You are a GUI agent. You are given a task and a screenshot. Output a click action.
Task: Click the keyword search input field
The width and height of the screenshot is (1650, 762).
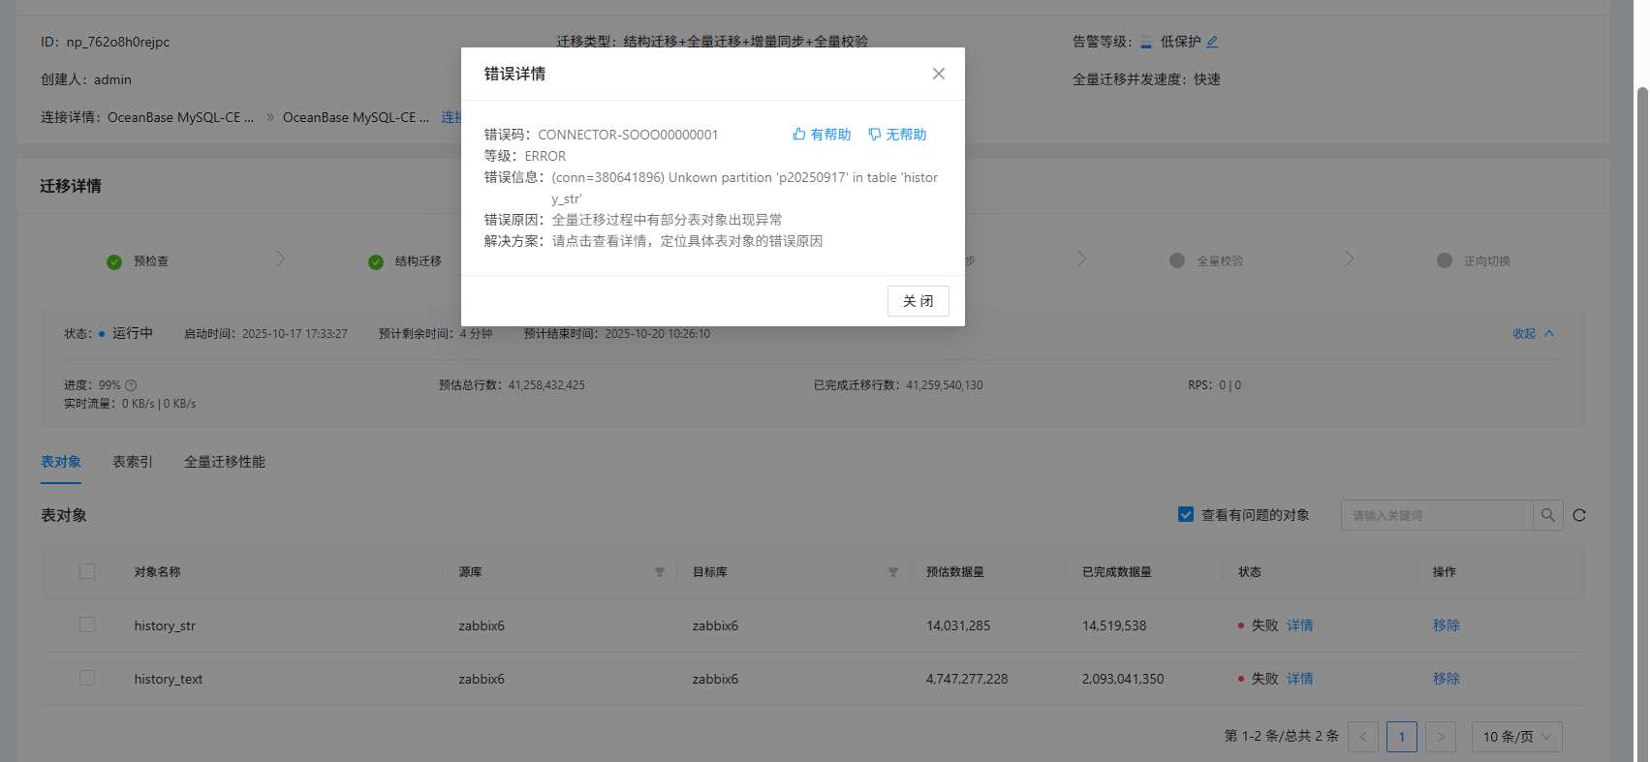click(x=1436, y=515)
